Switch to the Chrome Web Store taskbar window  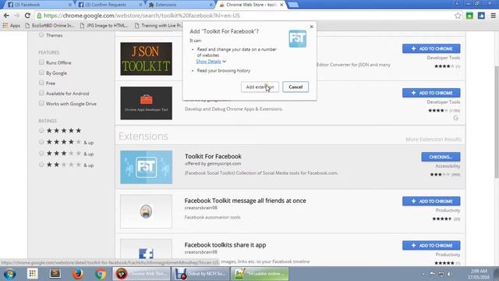[x=141, y=274]
